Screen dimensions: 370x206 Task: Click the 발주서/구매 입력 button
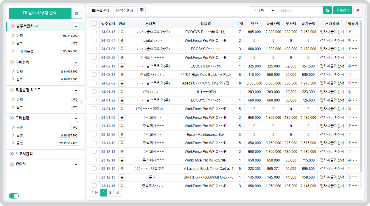(x=40, y=13)
